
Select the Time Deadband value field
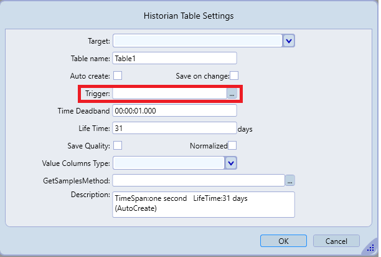(x=174, y=110)
